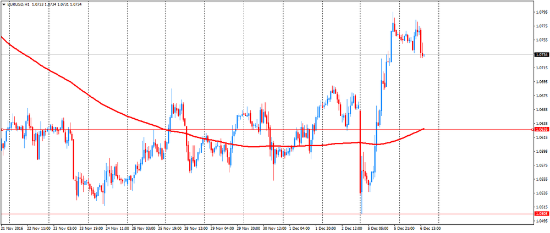Click the red 1.0626 price level label
Viewport: 550px width, 233px height.
point(541,130)
